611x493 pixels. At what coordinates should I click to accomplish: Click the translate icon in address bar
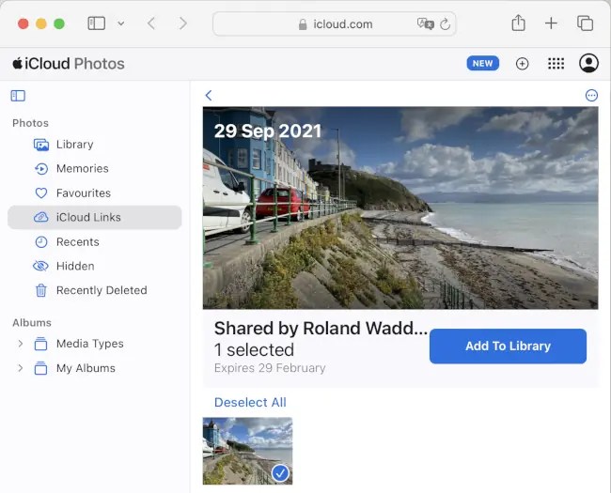(425, 24)
